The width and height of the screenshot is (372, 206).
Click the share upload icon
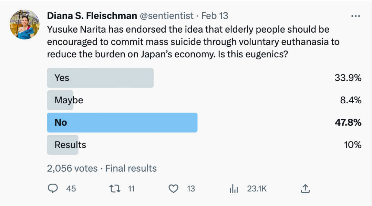pyautogui.click(x=305, y=188)
